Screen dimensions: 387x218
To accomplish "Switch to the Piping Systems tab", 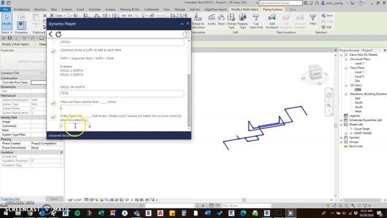I will [273, 9].
